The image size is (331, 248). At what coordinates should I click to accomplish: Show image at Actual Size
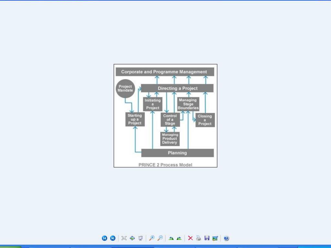(132, 238)
